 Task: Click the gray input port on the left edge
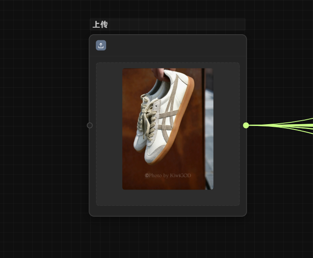[x=90, y=125]
